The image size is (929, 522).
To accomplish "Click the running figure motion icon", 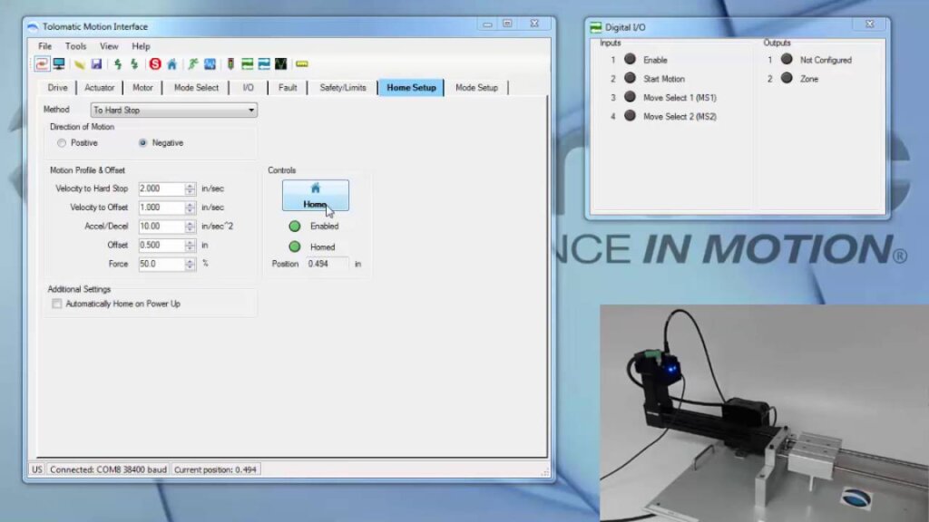I will (192, 64).
